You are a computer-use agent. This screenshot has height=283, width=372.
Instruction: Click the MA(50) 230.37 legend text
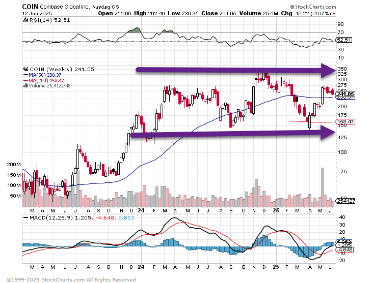(45, 75)
